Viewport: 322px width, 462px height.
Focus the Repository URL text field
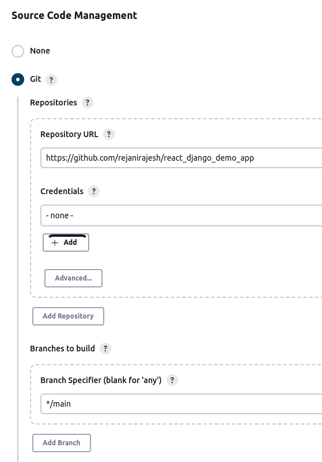click(181, 158)
